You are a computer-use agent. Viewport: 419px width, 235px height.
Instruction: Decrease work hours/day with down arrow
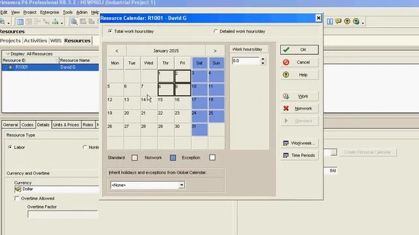tap(263, 63)
